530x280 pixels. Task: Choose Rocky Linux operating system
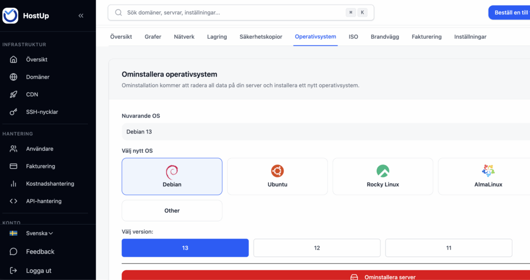[382, 176]
